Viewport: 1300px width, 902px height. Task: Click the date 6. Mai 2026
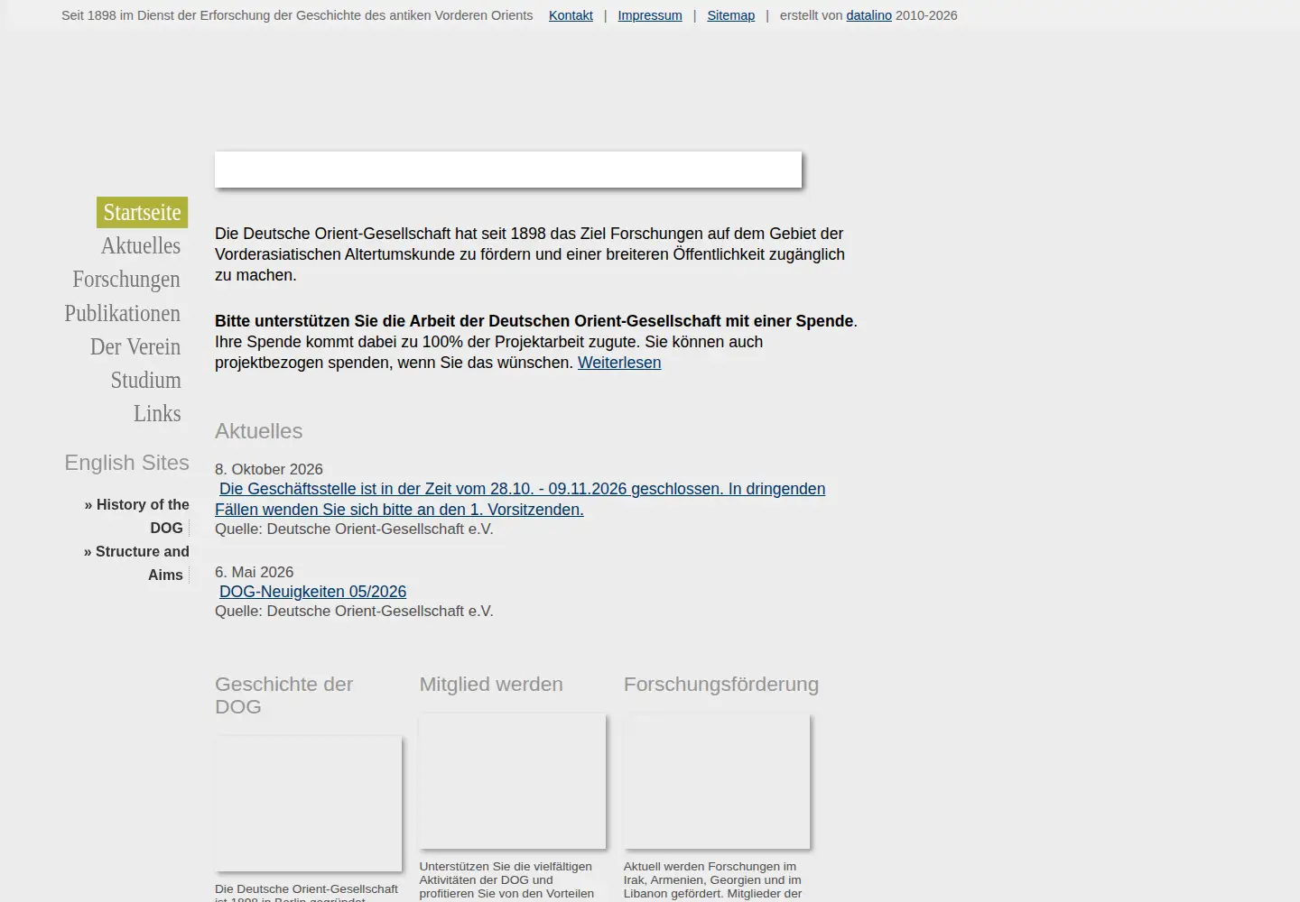255,572
